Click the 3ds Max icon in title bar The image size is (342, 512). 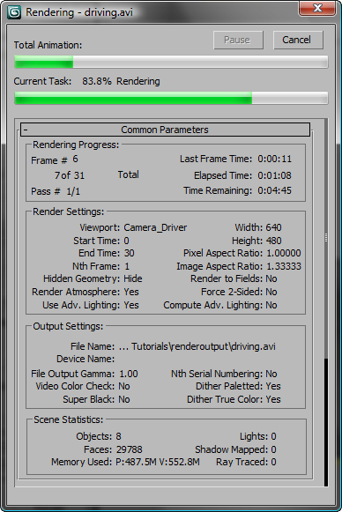(x=14, y=12)
